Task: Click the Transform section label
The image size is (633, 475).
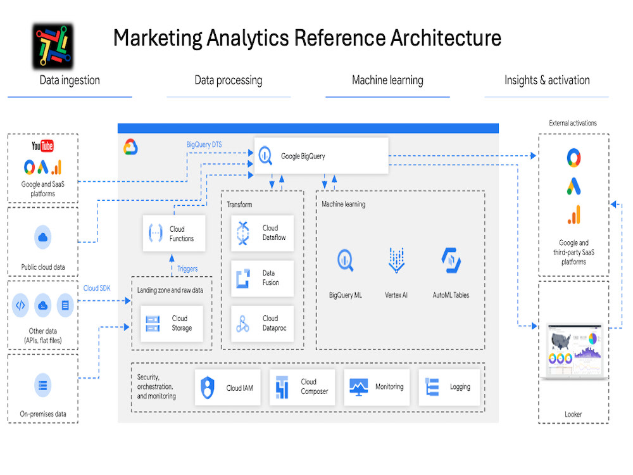Action: [x=239, y=205]
